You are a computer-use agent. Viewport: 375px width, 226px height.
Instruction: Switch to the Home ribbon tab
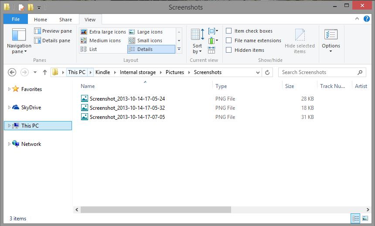(x=41, y=19)
